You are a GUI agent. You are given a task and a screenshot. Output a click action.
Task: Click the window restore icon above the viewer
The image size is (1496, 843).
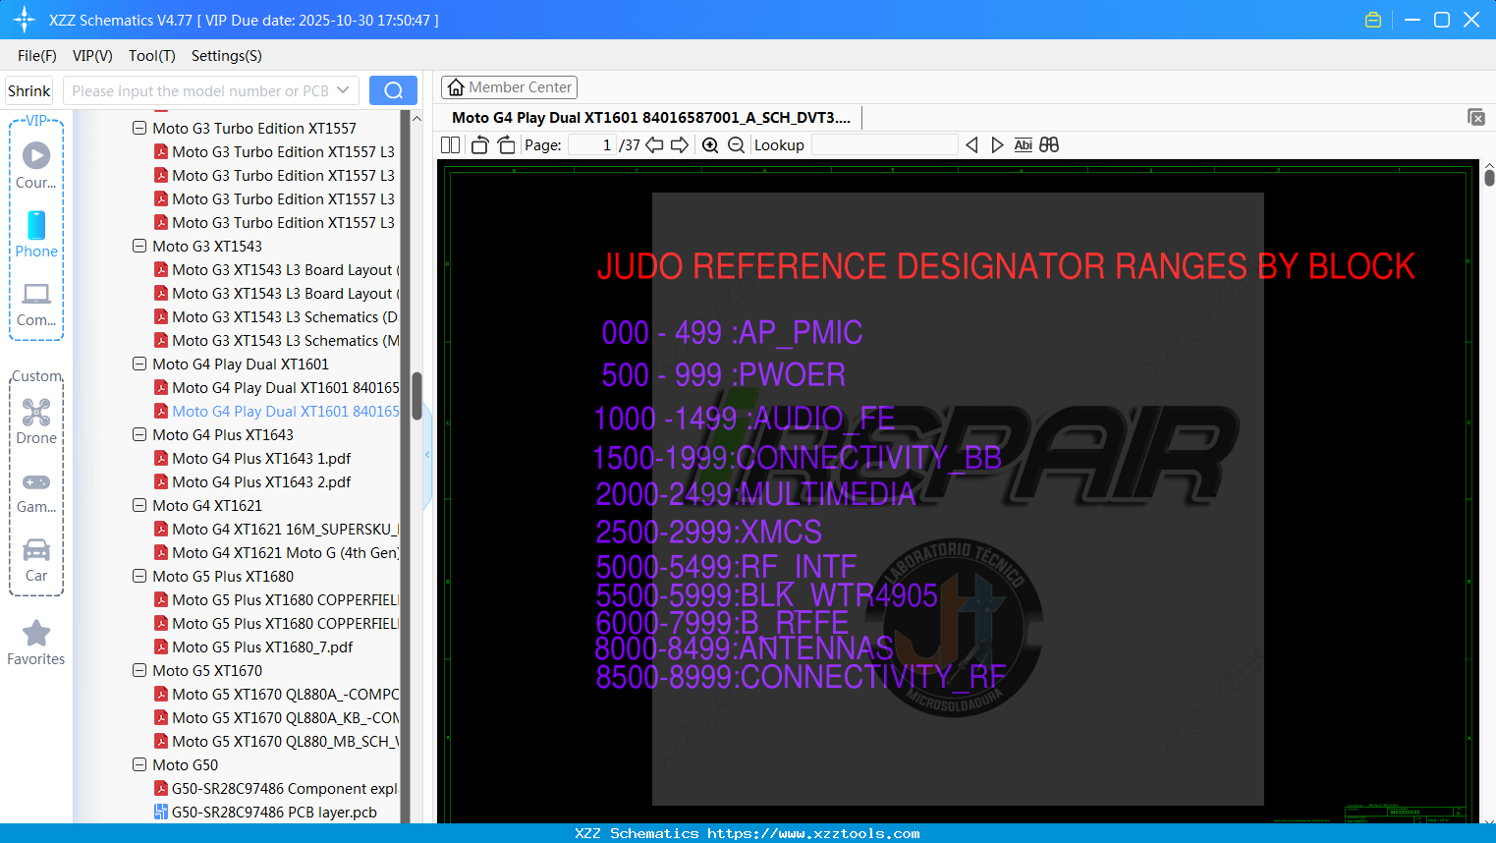pyautogui.click(x=1476, y=117)
